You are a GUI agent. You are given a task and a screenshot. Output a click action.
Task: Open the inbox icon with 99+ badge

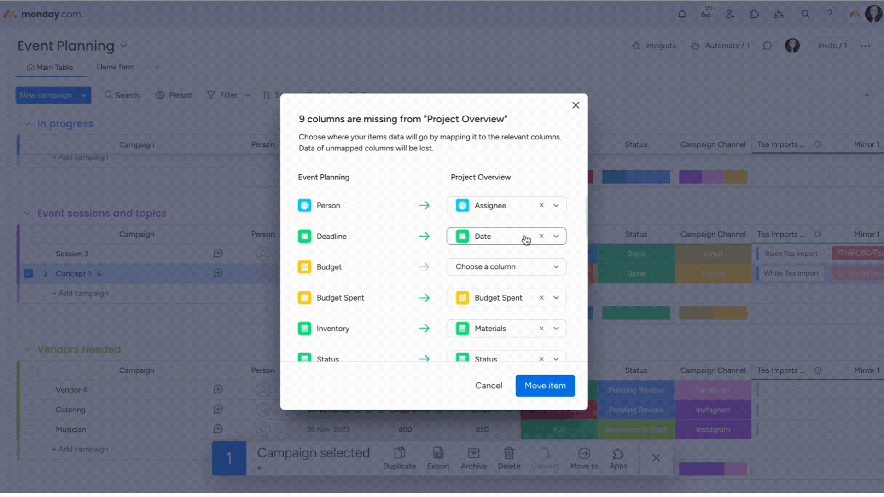[706, 13]
